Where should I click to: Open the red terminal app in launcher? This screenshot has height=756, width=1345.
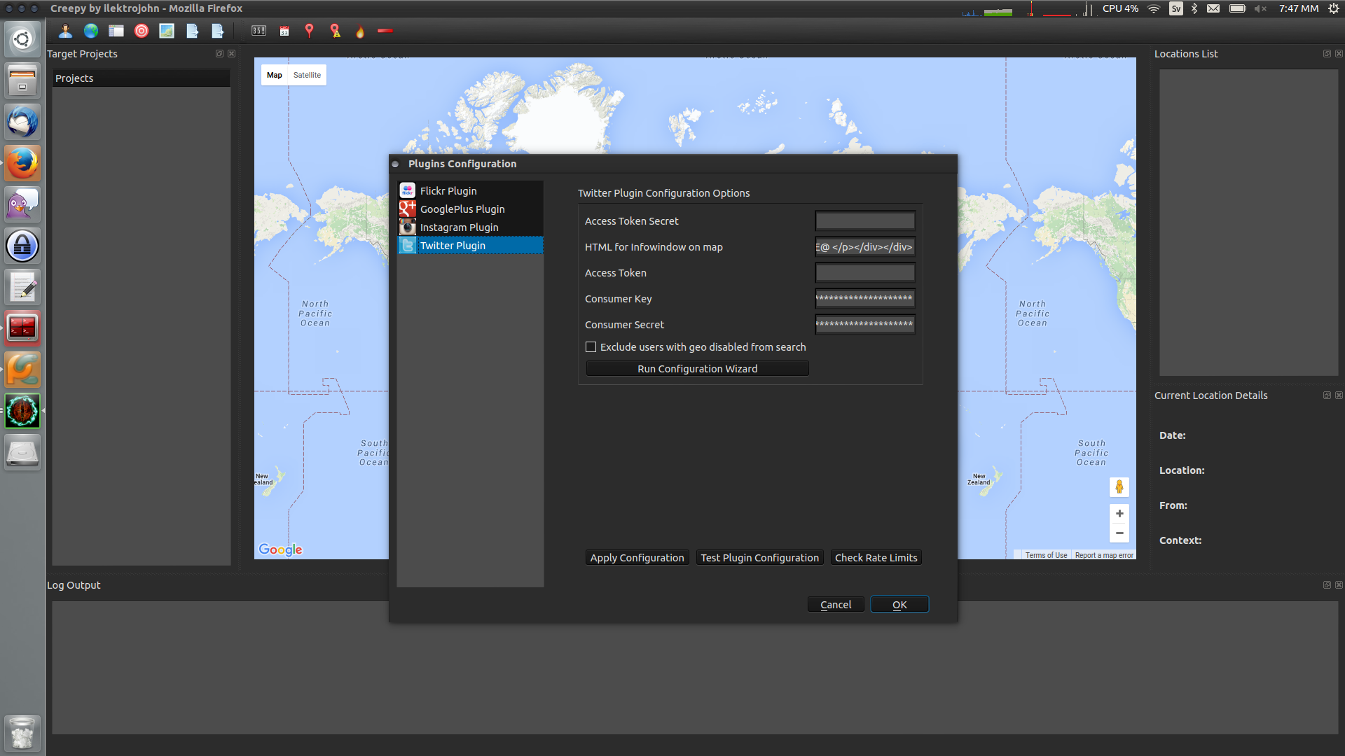[22, 328]
